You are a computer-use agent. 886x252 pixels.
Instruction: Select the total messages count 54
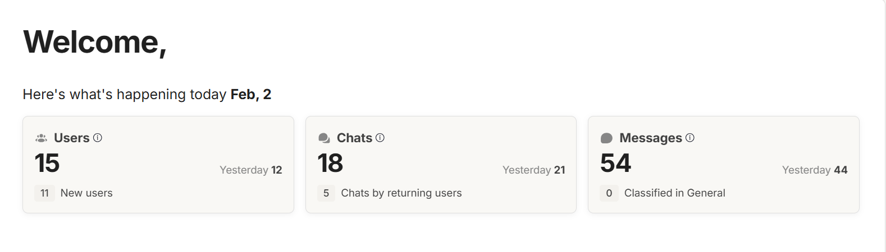[615, 164]
